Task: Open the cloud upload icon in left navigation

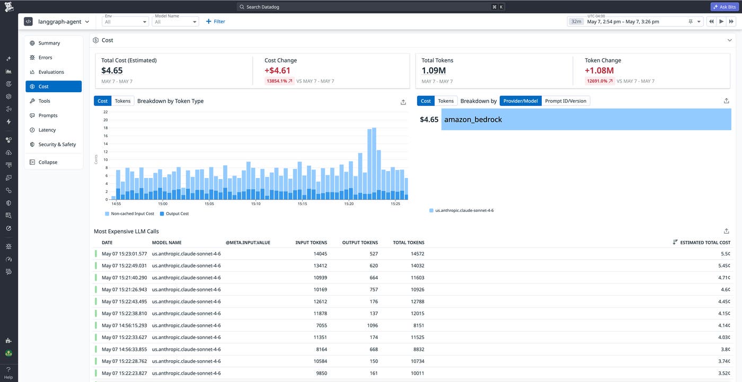Action: pyautogui.click(x=8, y=153)
